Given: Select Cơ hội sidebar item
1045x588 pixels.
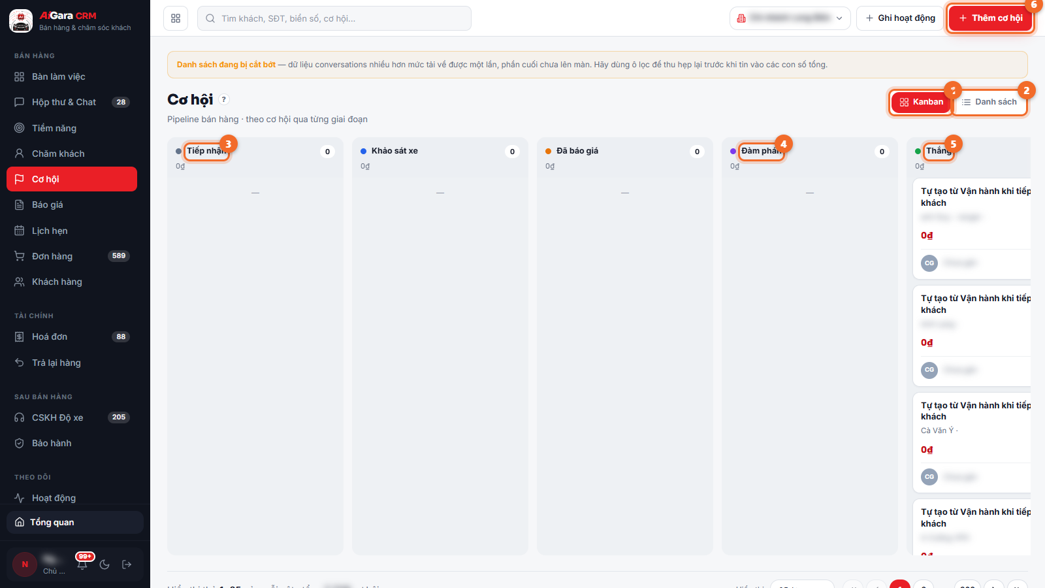Looking at the screenshot, I should [x=72, y=179].
